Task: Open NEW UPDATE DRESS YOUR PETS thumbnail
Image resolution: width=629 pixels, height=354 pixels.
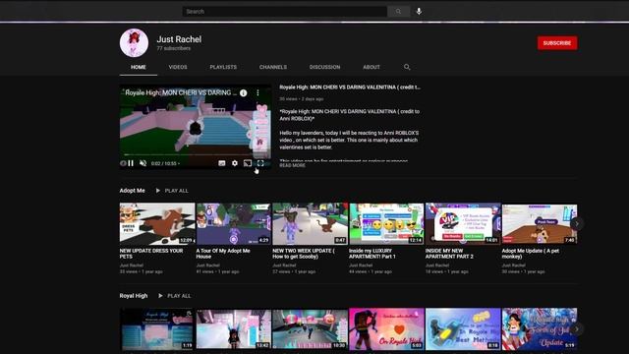Action: point(157,224)
